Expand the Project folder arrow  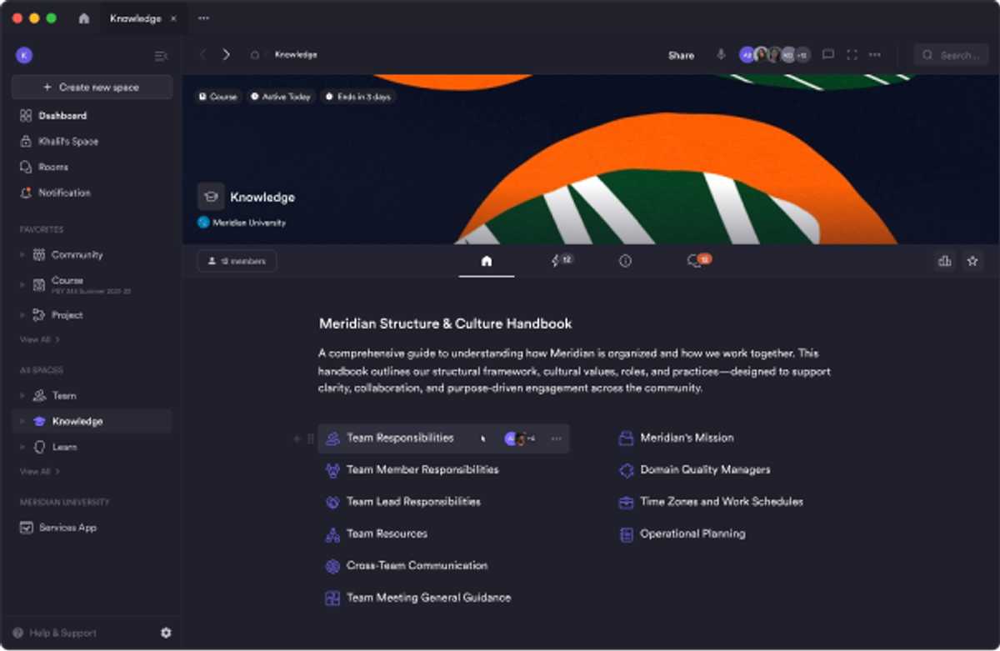tap(22, 315)
